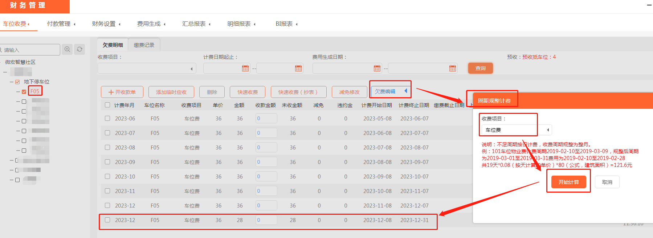This screenshot has width=653, height=238.
Task: Click the 开始计算 button
Action: coord(569,182)
